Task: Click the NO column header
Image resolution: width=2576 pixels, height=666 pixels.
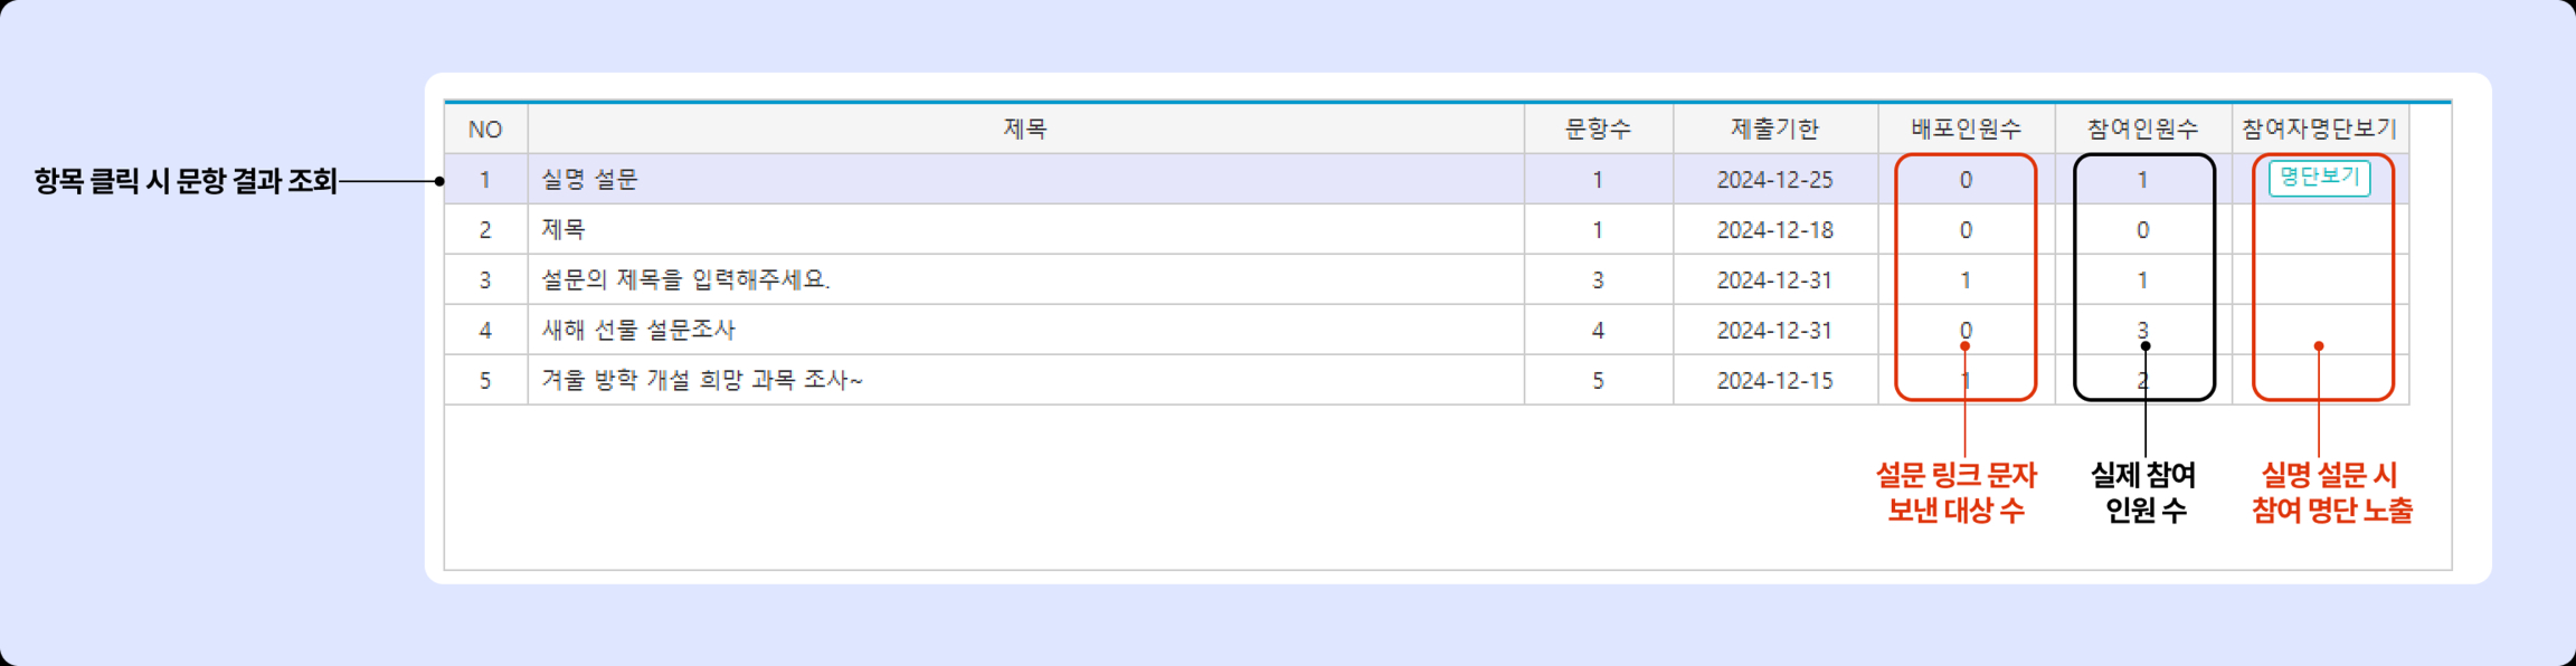Action: coord(485,129)
